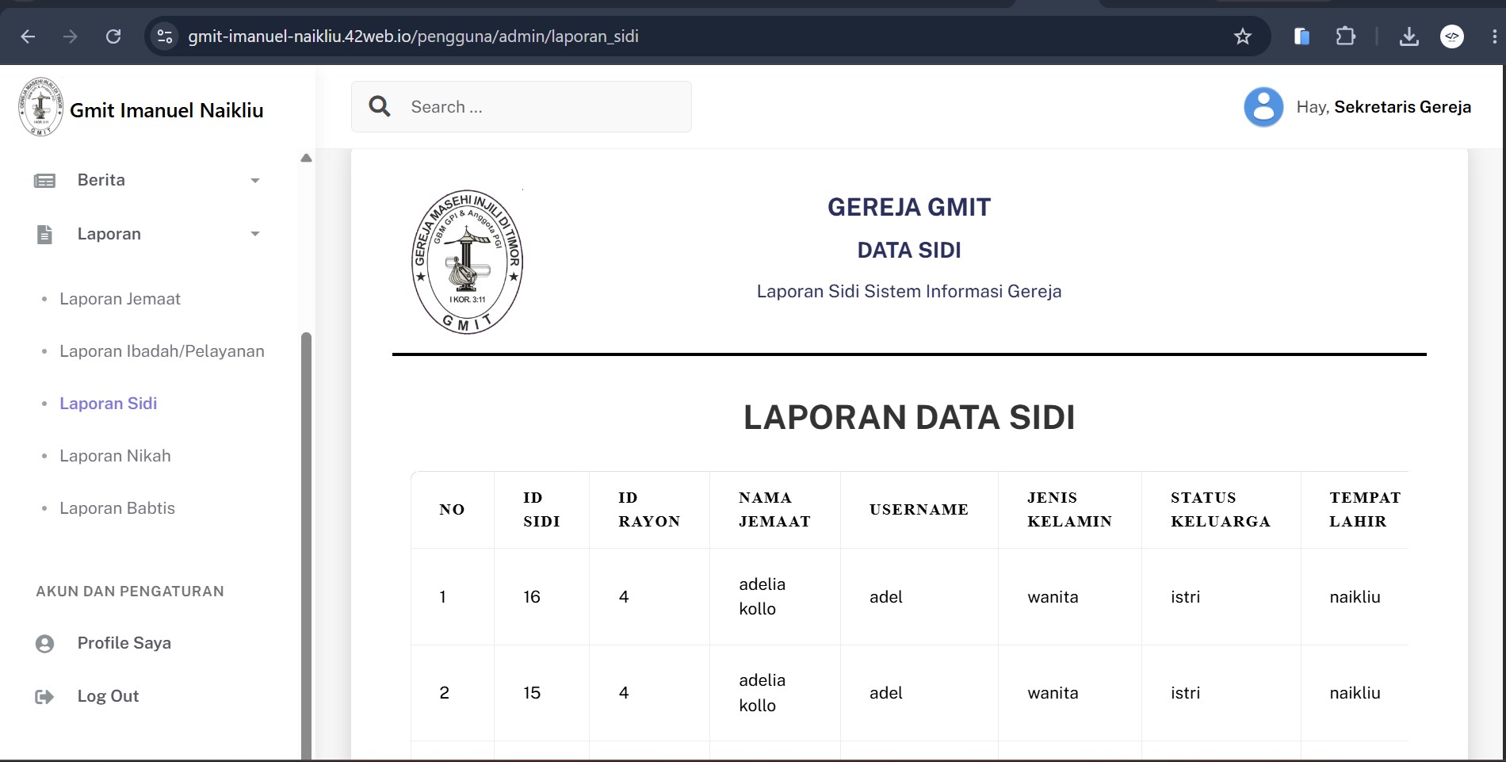Click istri in row 1
This screenshot has width=1506, height=762.
click(x=1185, y=597)
